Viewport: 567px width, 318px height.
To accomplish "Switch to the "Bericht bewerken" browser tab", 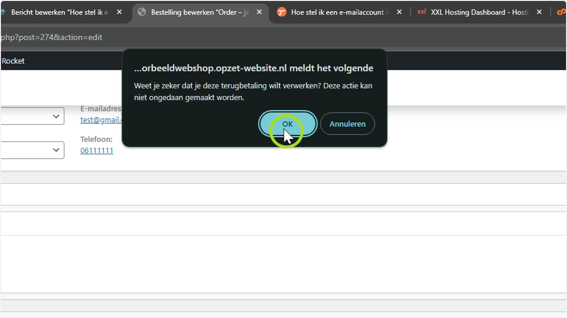I will (60, 12).
